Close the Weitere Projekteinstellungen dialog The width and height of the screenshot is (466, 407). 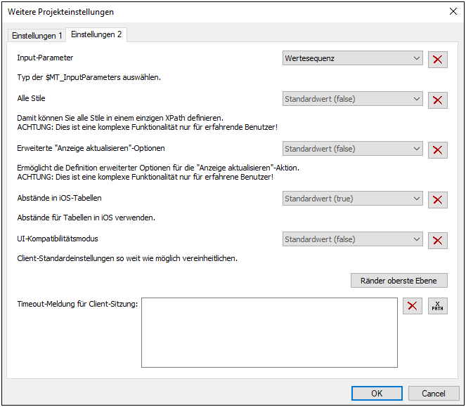pos(452,12)
